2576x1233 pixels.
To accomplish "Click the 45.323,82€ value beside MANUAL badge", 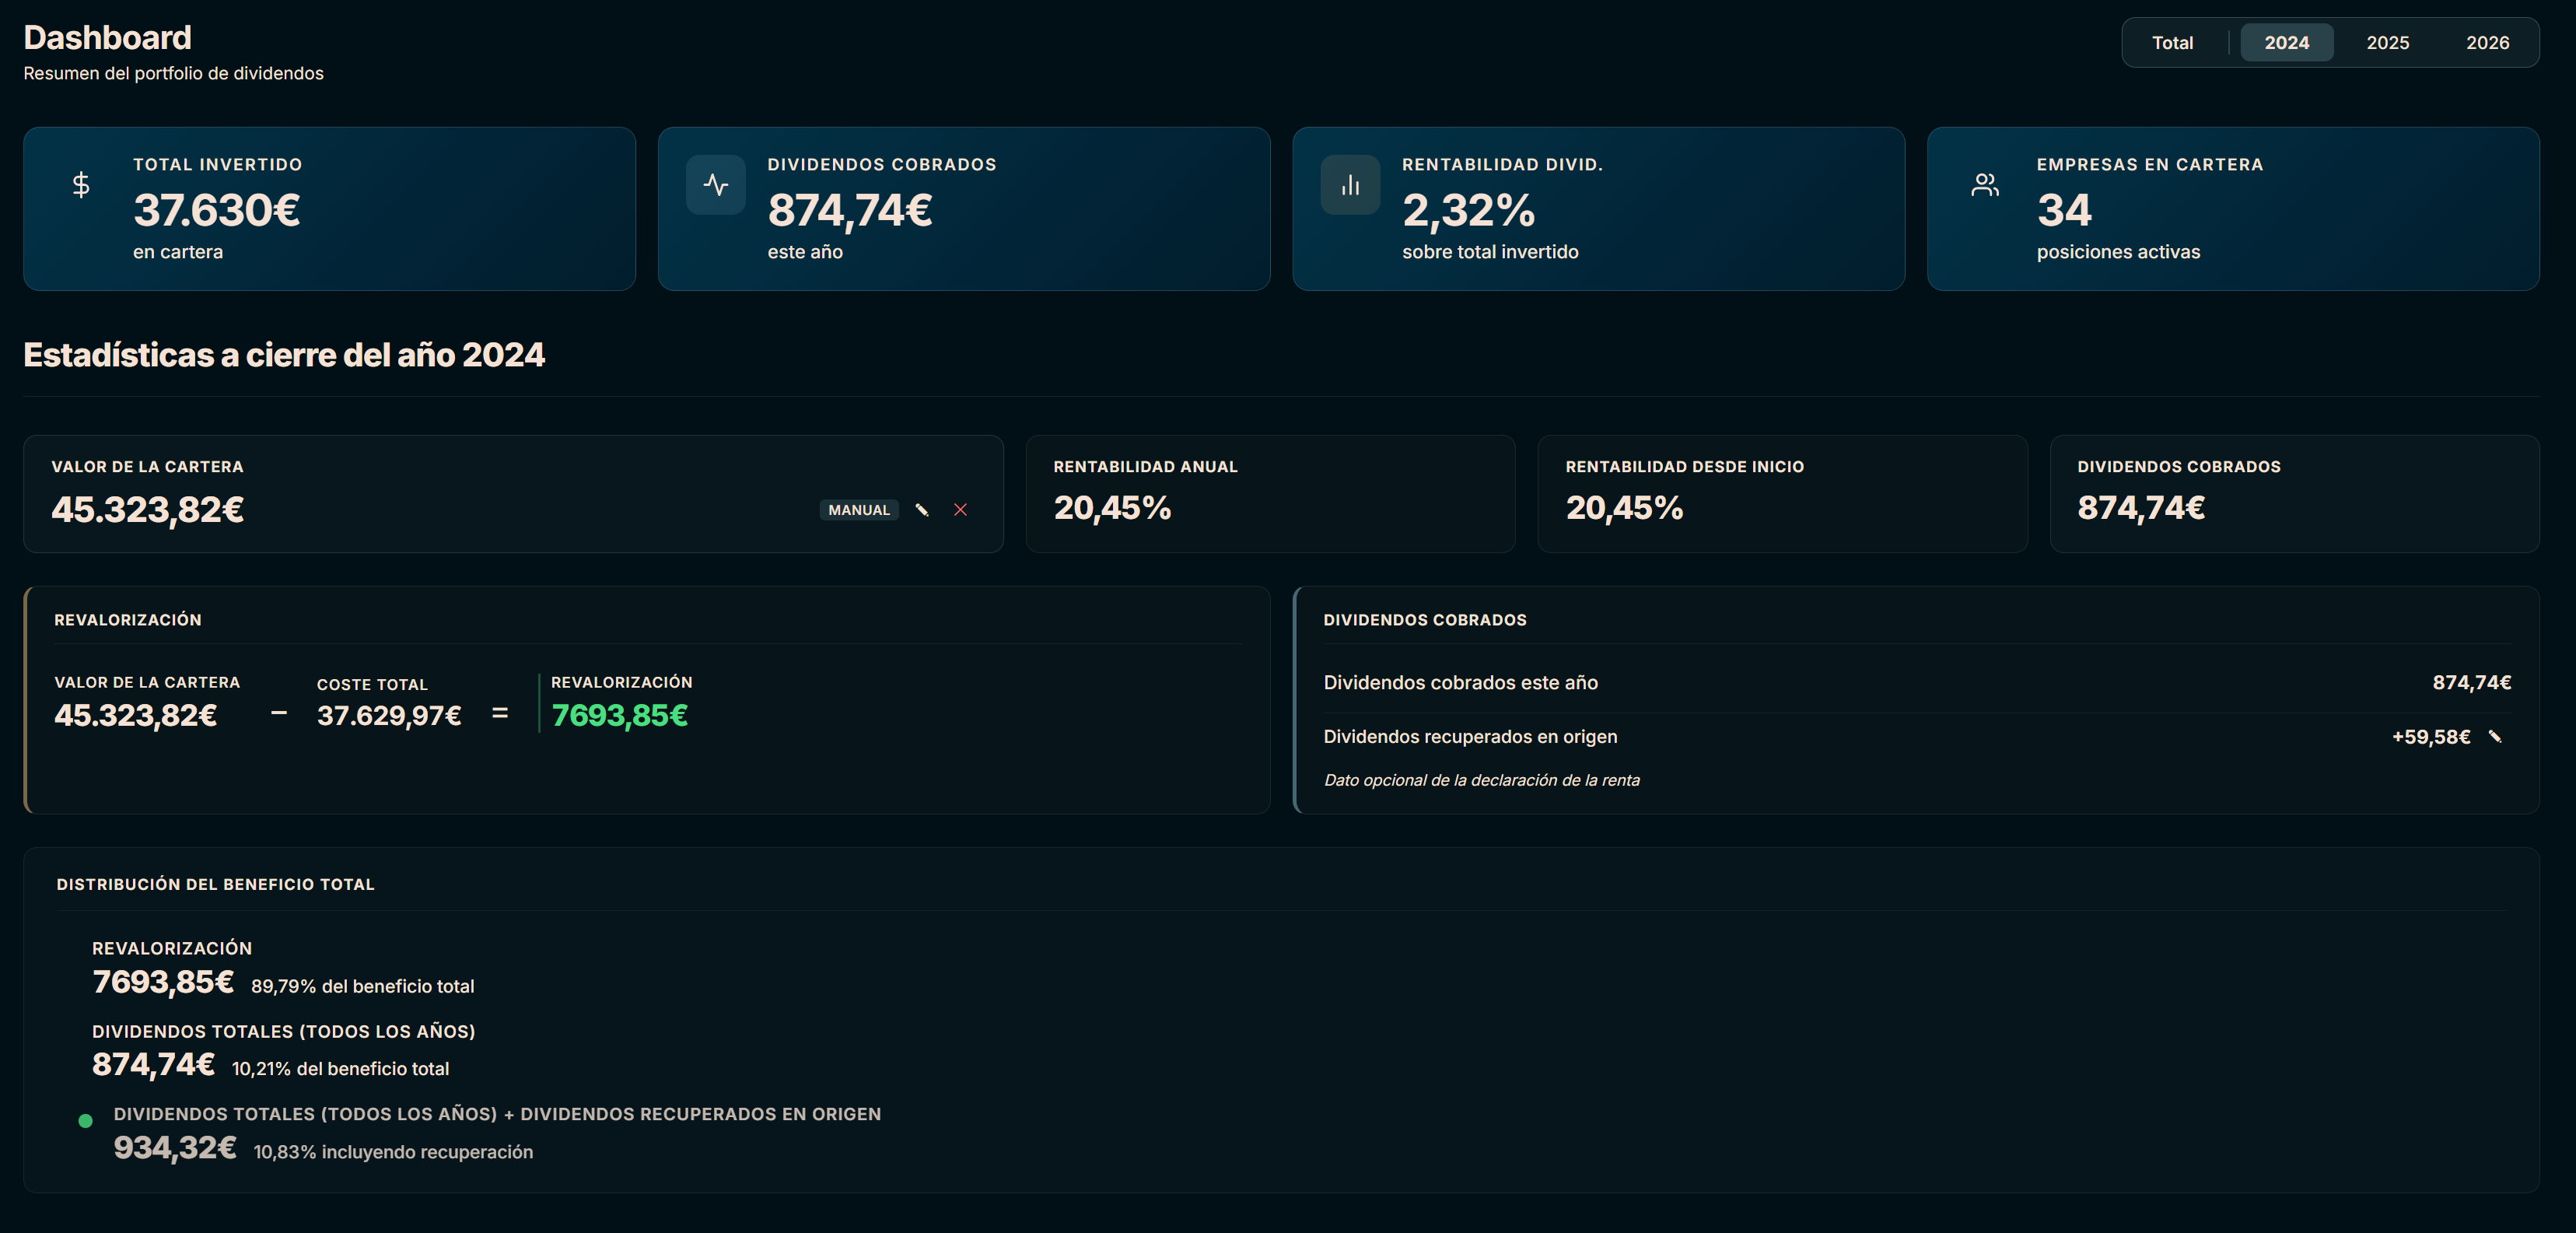I will 148,510.
